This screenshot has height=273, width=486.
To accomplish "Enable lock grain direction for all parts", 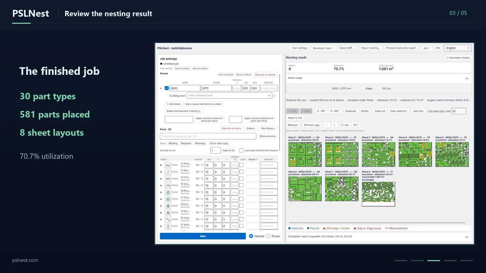I will [x=241, y=150].
